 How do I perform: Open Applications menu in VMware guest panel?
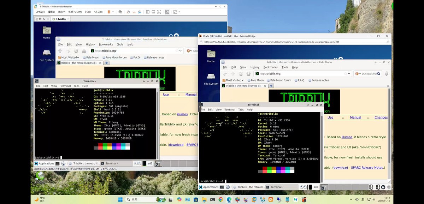click(x=44, y=163)
